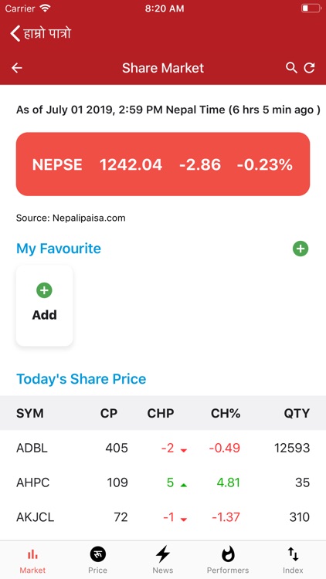Open the NEPSE index summary card
The width and height of the screenshot is (326, 579).
163,164
